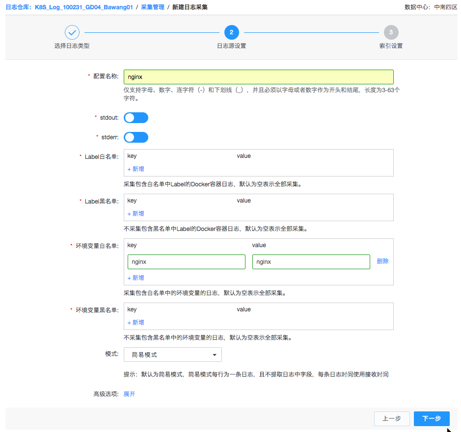Add a 环境变量黑名单 entry via 新增

click(136, 322)
